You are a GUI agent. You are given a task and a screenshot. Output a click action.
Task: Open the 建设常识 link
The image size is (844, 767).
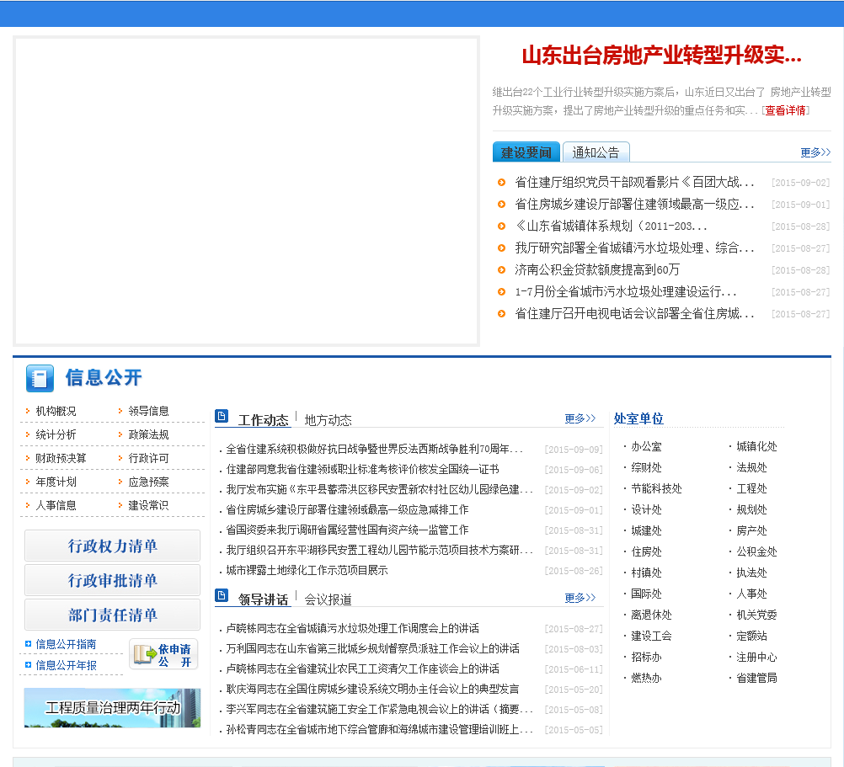[148, 506]
